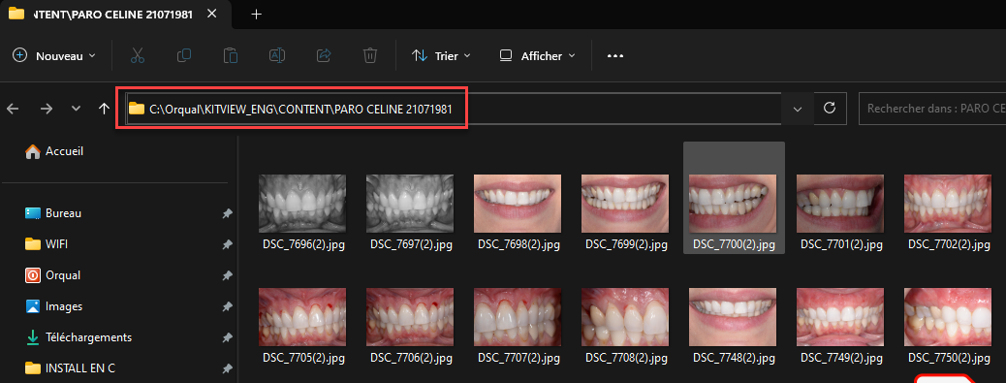Click the Cut scissors icon

pyautogui.click(x=138, y=56)
